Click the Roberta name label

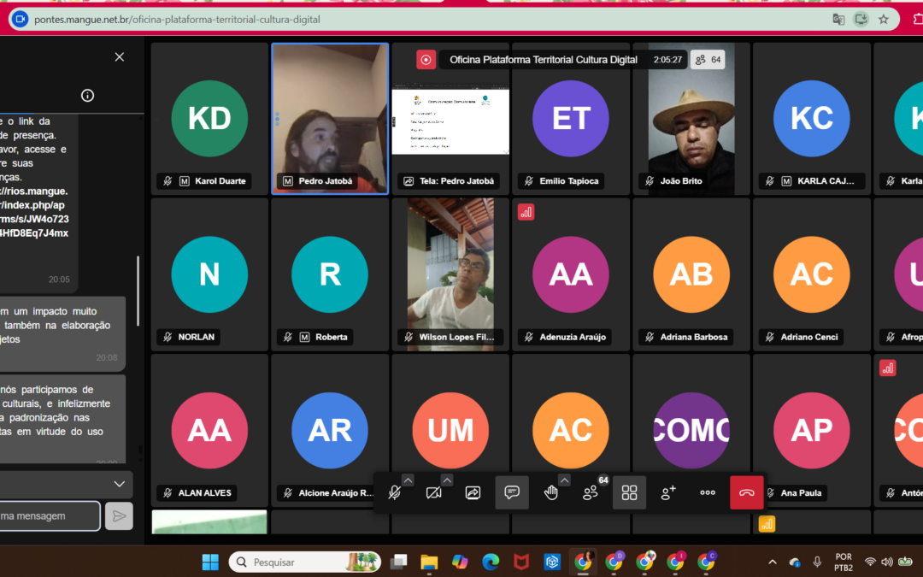[332, 338]
